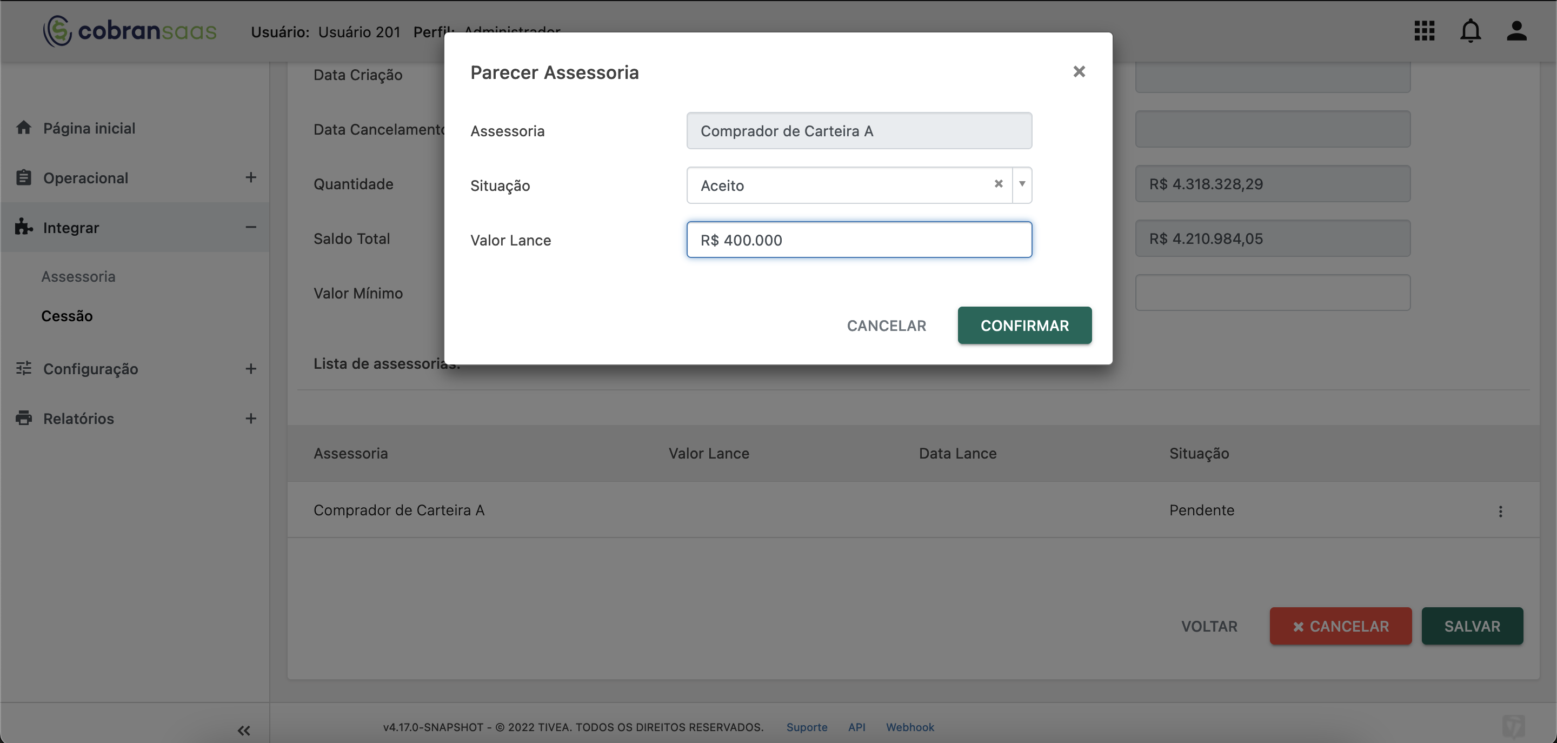
Task: Open the Suporte link
Action: [x=806, y=727]
